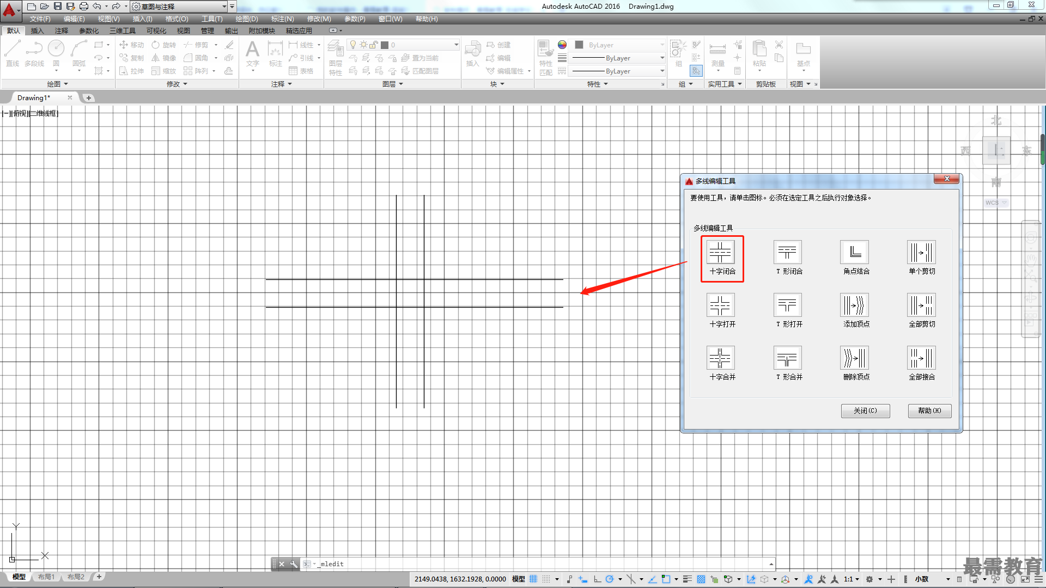Screen dimensions: 1046x588
Task: Switch to the 三维工具 ribbon tab
Action: (123, 31)
